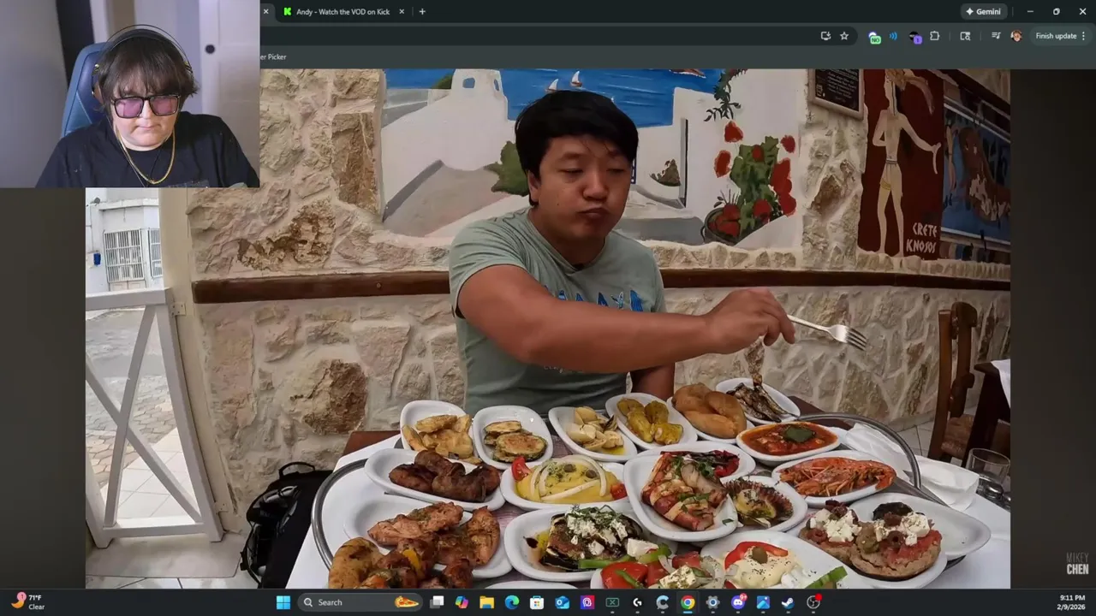Screen dimensions: 1096x616
Task: Open File Explorer from the taskbar
Action: 487,602
